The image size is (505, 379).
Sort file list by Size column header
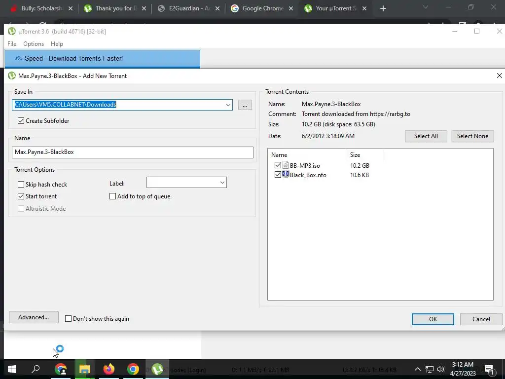(x=365, y=154)
